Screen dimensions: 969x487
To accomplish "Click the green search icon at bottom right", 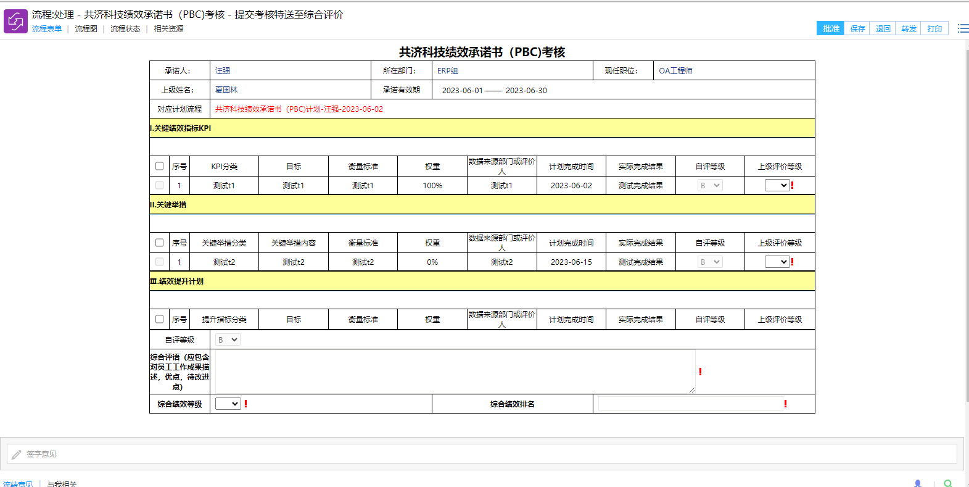I will 948,483.
